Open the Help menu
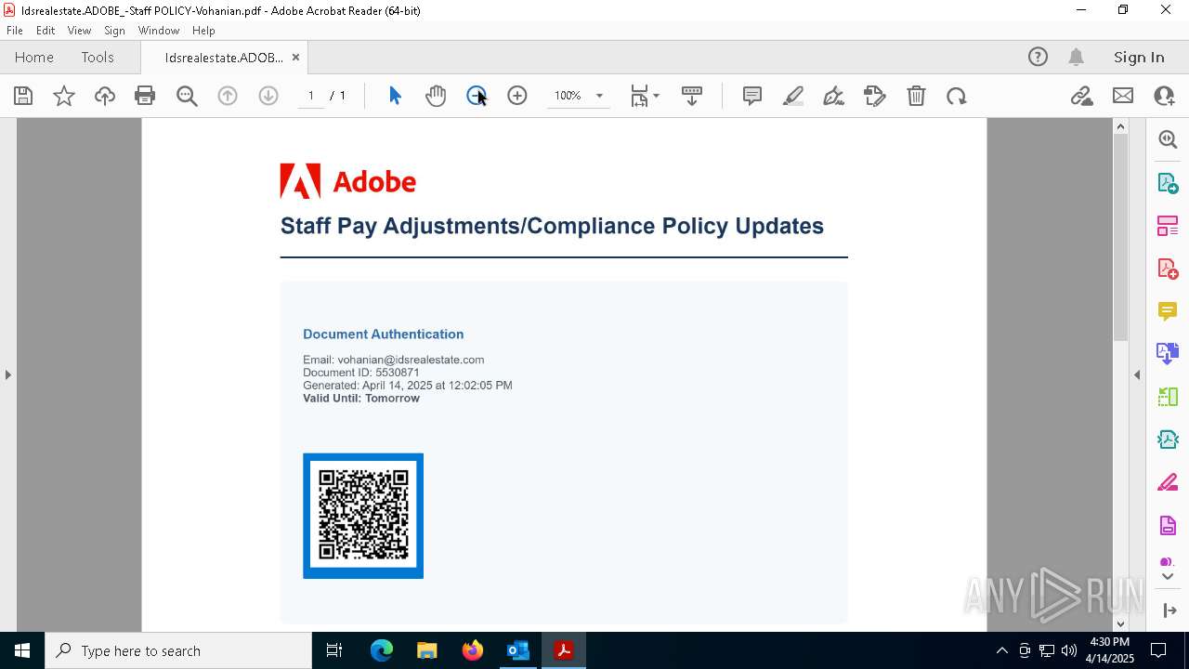This screenshot has width=1189, height=669. tap(203, 31)
